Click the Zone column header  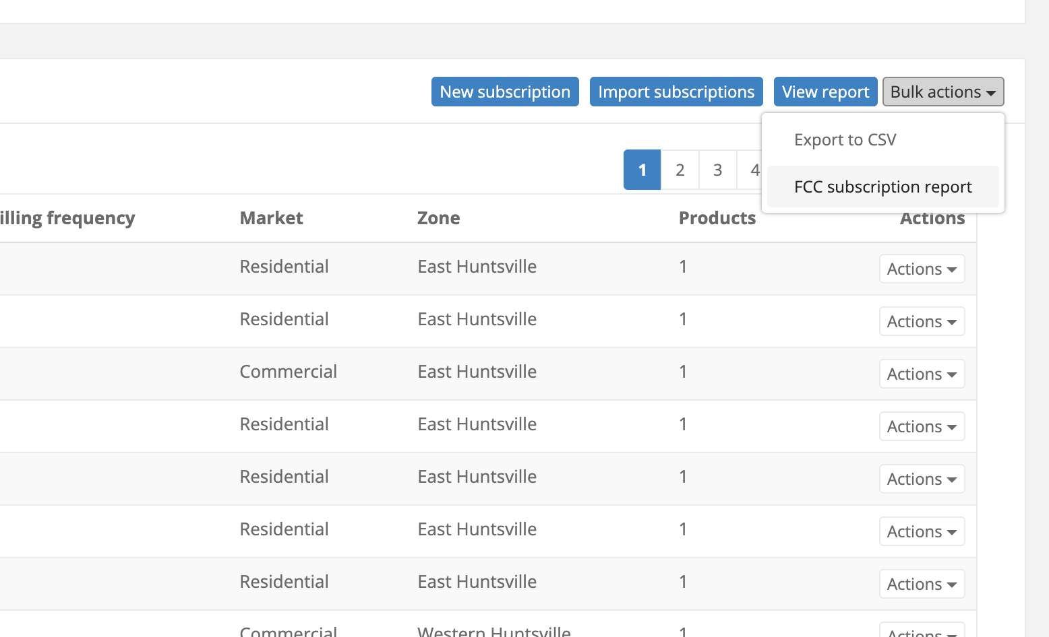coord(438,218)
